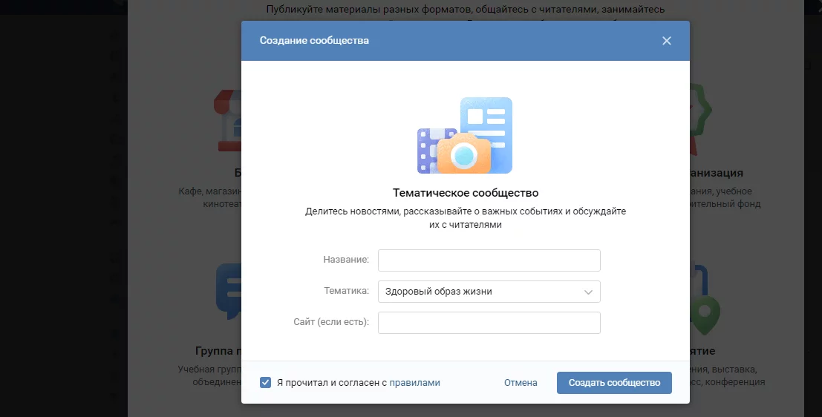Click the Создание сообщества title
This screenshot has width=822, height=417.
click(314, 40)
